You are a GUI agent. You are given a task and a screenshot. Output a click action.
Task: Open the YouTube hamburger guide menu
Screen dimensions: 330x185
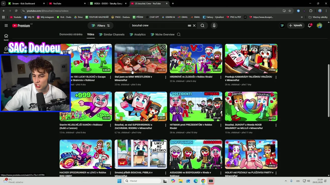pos(6,25)
